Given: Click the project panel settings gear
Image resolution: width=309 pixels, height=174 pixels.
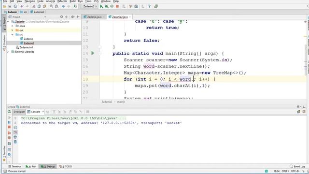Looking at the screenshot, I should pos(72,17).
